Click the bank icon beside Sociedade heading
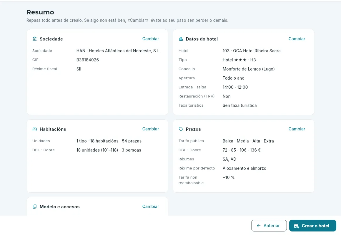 point(35,39)
